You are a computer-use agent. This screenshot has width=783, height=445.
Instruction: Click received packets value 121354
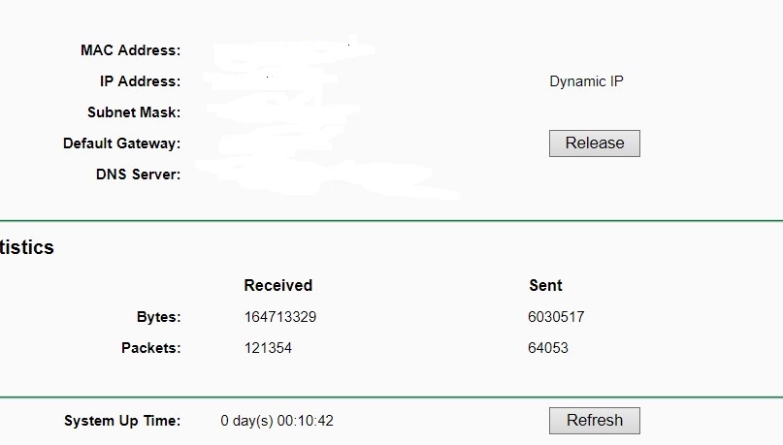point(268,348)
